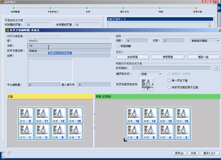Viewport: 221px width, 160px height.
Task: Click the 推到一起 button
Action: pos(203,57)
